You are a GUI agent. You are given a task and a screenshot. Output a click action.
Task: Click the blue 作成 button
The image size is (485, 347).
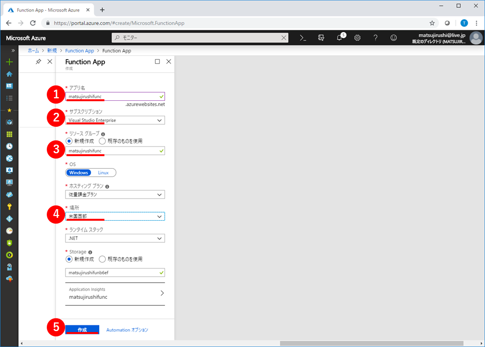(82, 330)
